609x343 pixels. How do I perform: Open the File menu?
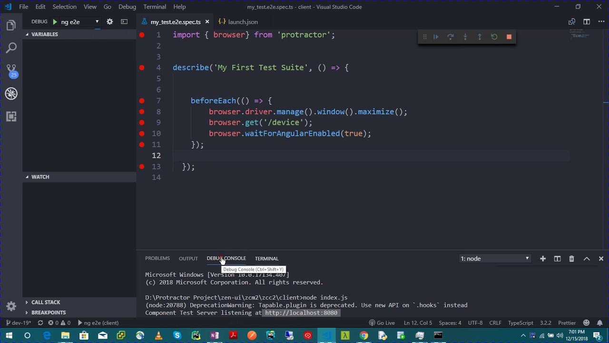click(23, 7)
